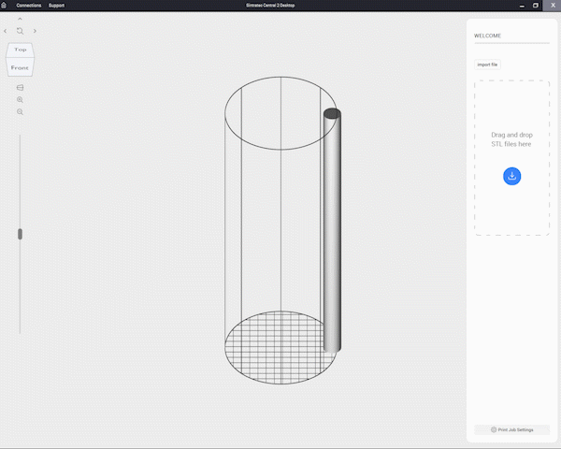Image resolution: width=561 pixels, height=449 pixels.
Task: Open the Connections menu
Action: [x=29, y=6]
